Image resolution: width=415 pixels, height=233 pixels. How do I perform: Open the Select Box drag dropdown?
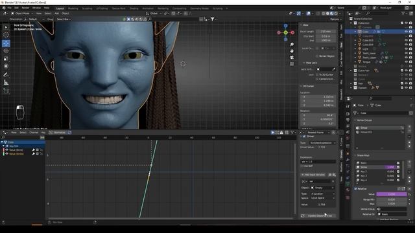point(64,19)
